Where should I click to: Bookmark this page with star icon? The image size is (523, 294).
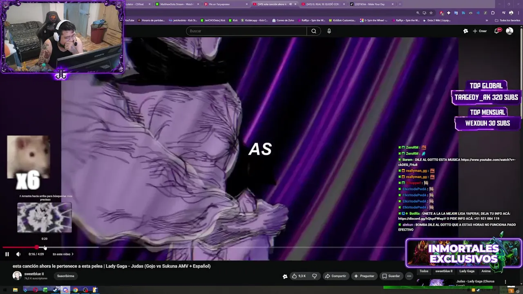tap(431, 13)
